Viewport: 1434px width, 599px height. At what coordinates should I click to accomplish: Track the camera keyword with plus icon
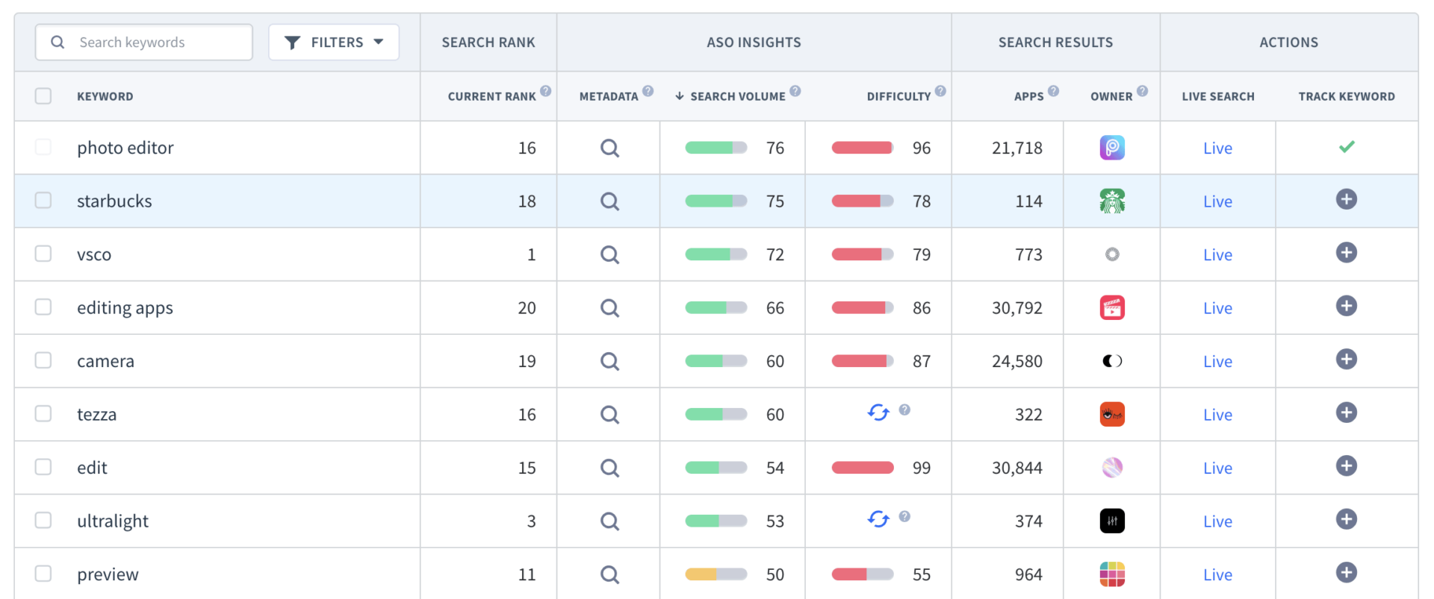pyautogui.click(x=1346, y=360)
